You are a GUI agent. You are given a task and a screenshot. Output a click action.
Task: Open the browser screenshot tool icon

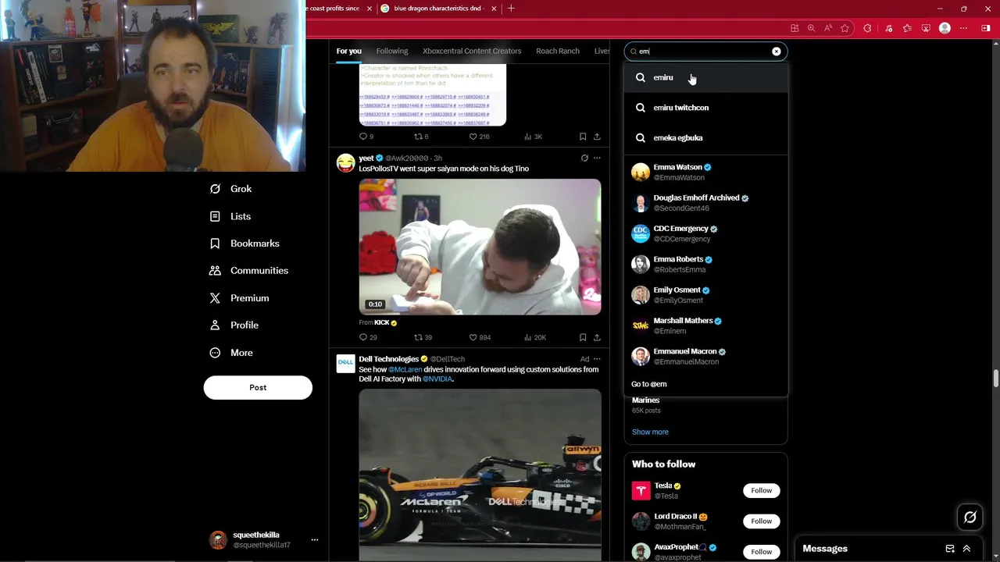point(926,28)
